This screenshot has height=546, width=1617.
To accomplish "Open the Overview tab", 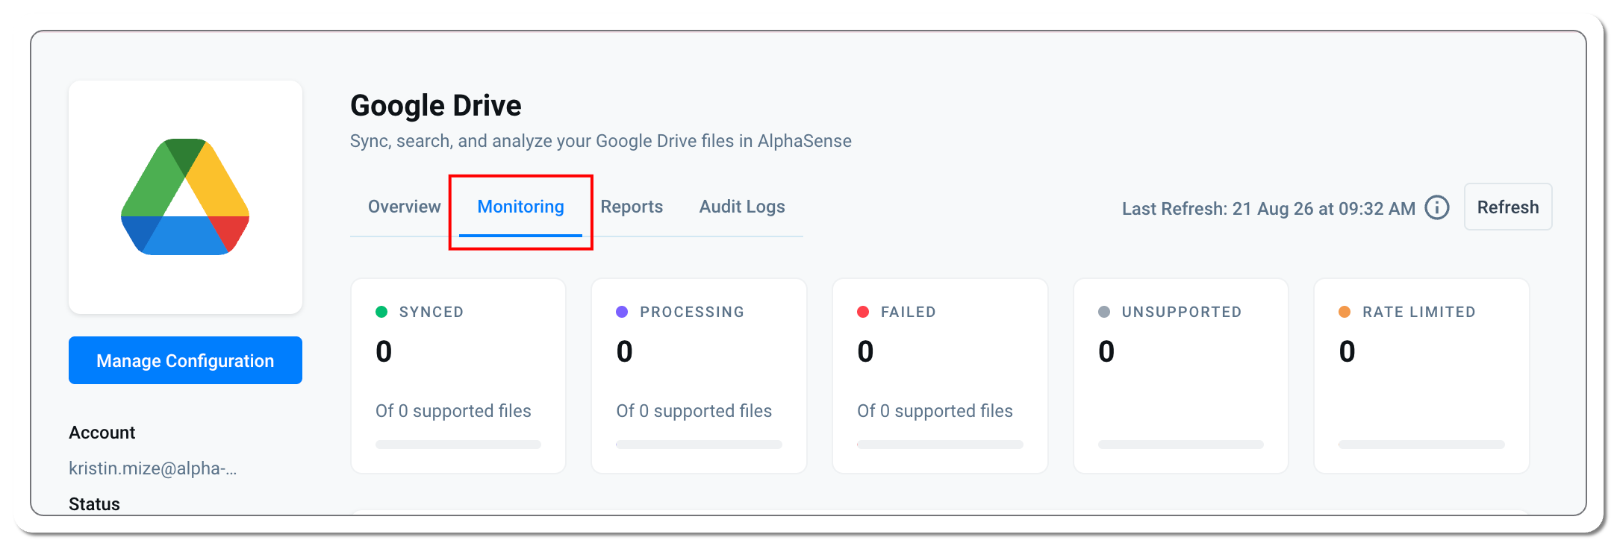I will 404,207.
